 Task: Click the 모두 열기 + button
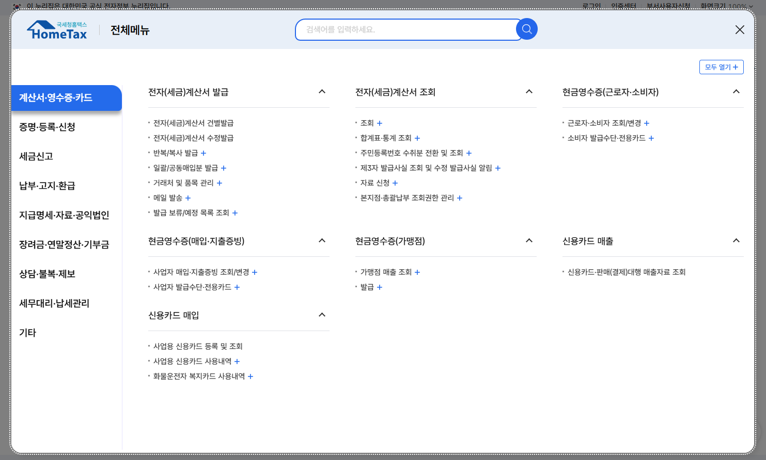tap(721, 67)
